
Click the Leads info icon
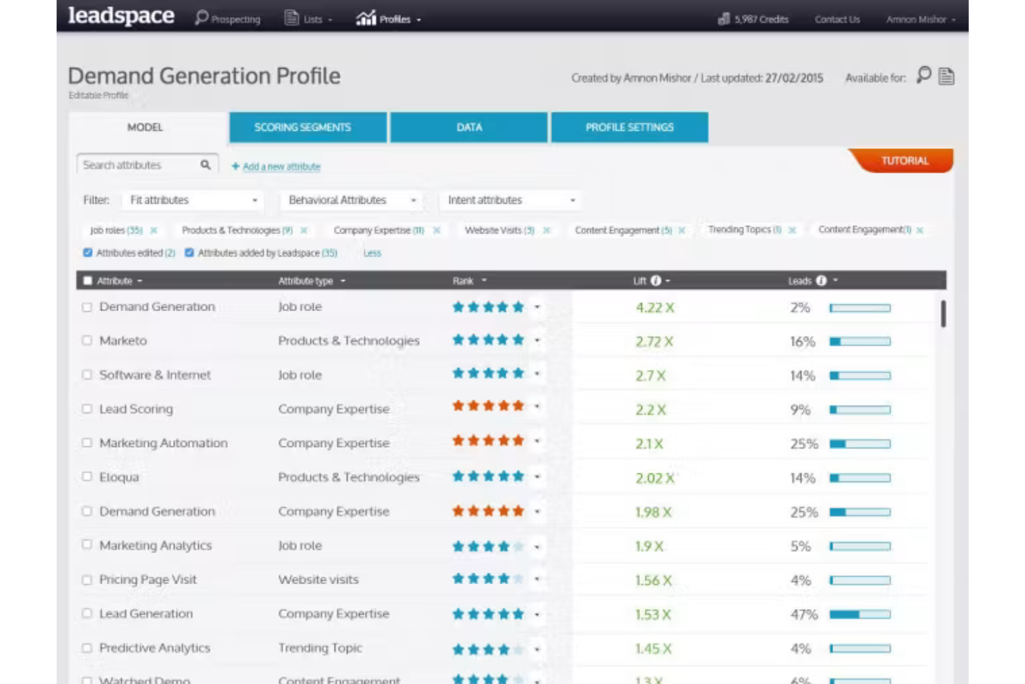tap(821, 281)
